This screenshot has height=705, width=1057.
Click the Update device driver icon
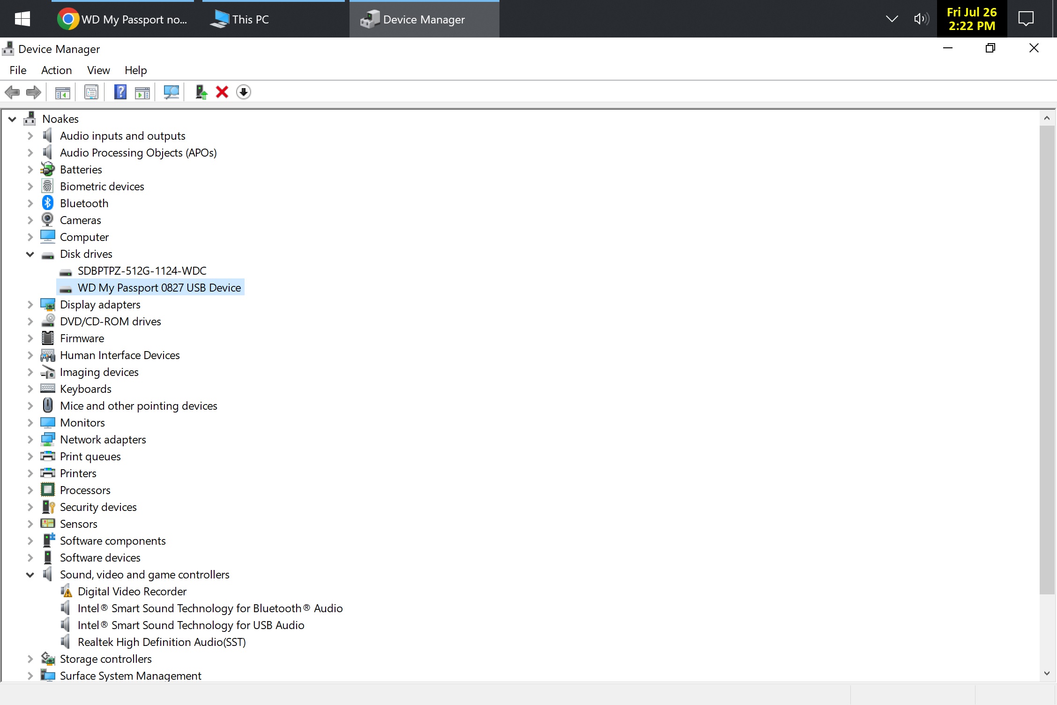201,92
